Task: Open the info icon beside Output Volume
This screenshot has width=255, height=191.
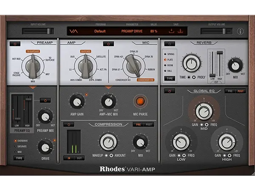Action: coord(241,31)
